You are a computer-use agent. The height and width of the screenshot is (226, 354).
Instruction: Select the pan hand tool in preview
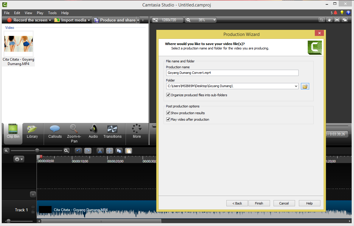[x=329, y=20]
